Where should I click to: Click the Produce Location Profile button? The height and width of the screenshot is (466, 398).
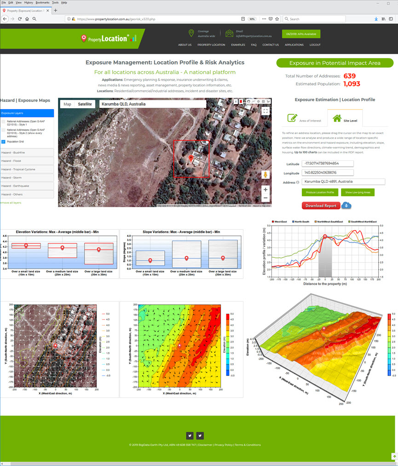tap(320, 192)
